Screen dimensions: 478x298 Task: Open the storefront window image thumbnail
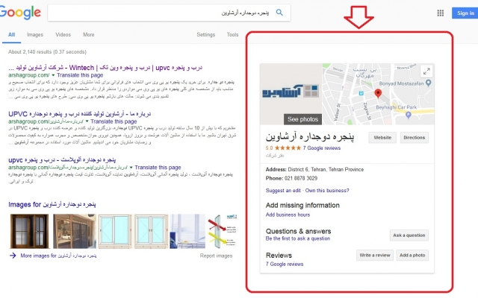75,231
